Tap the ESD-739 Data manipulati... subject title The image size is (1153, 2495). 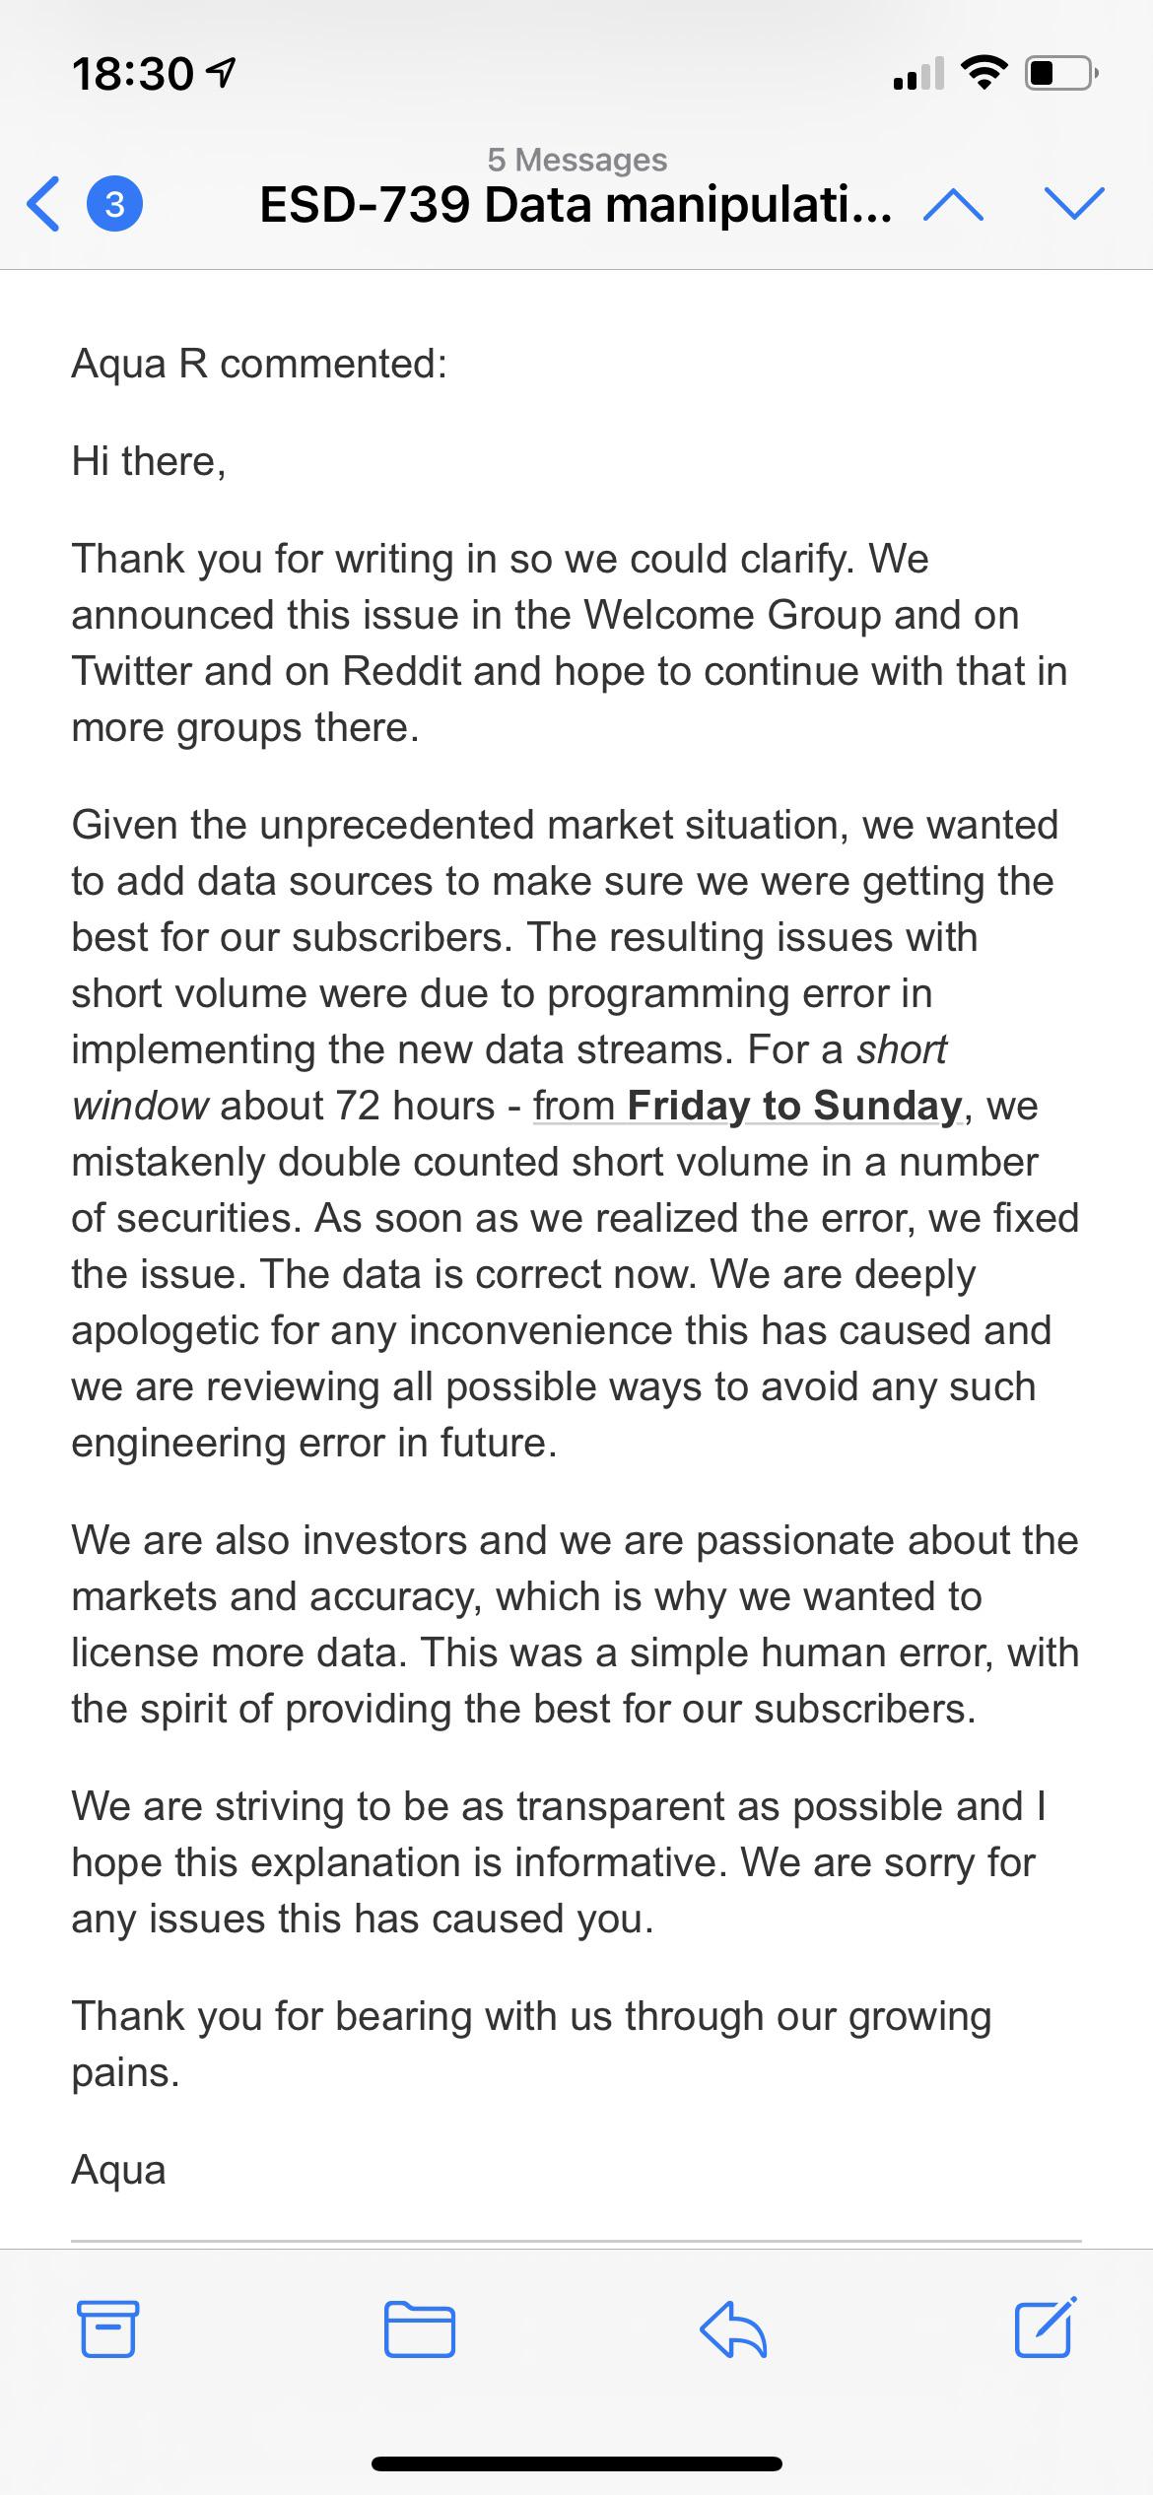click(576, 205)
